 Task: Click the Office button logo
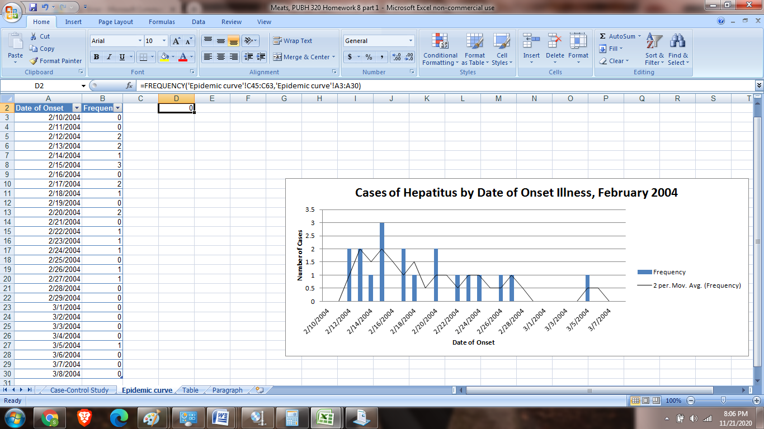click(12, 11)
